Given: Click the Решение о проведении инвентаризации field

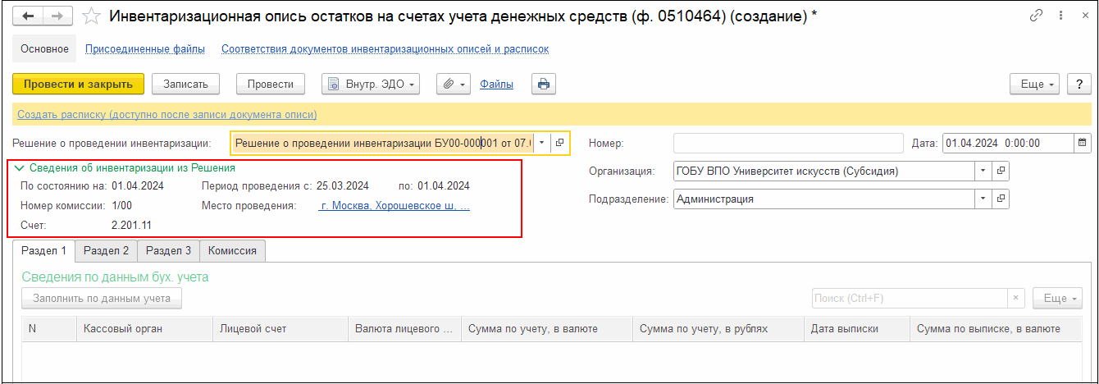Looking at the screenshot, I should (x=382, y=143).
